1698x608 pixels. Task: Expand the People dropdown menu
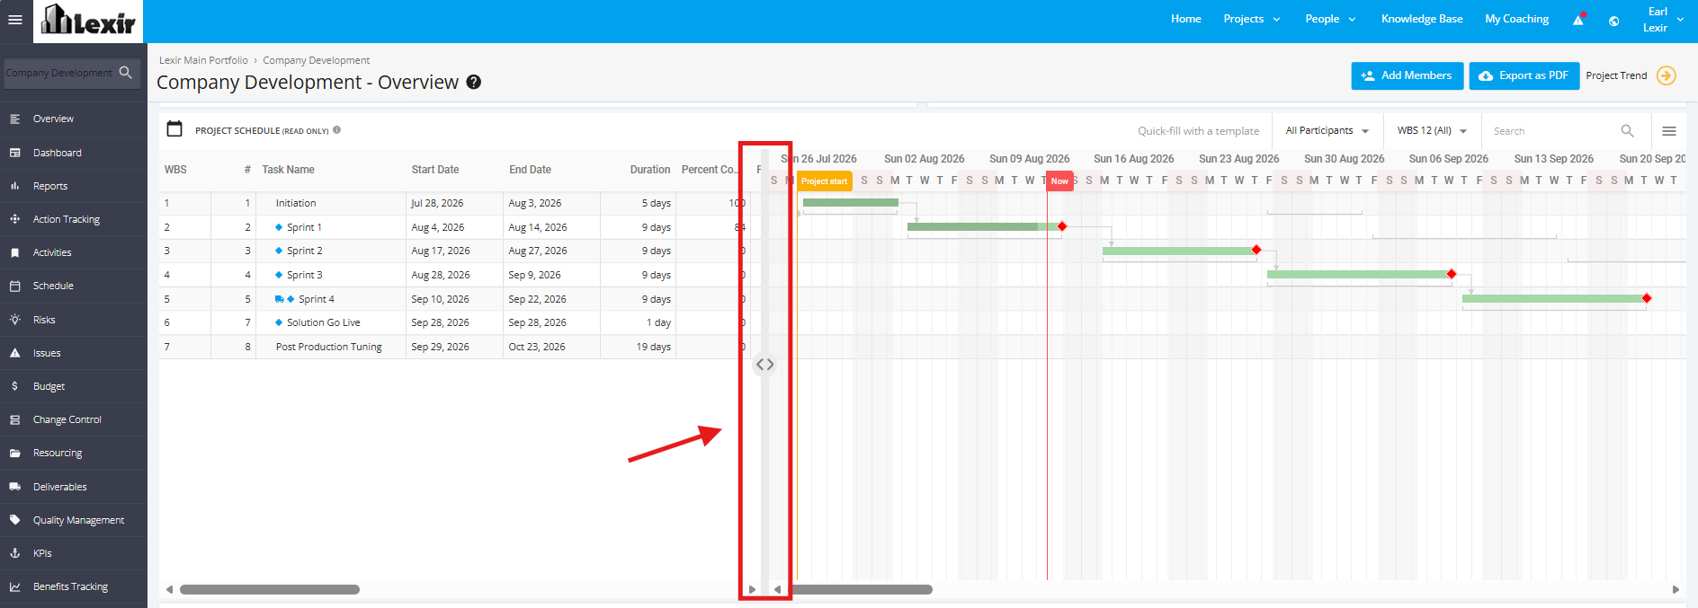(1330, 19)
